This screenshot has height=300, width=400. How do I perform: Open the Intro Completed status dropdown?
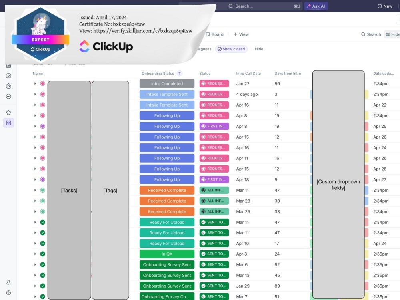pyautogui.click(x=167, y=83)
